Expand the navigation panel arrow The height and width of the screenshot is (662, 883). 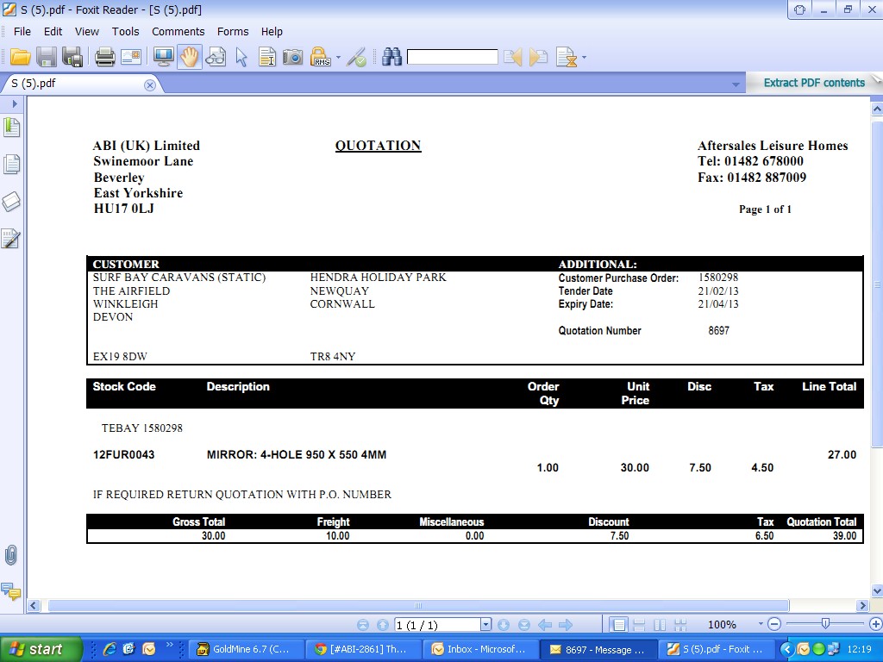(15, 103)
